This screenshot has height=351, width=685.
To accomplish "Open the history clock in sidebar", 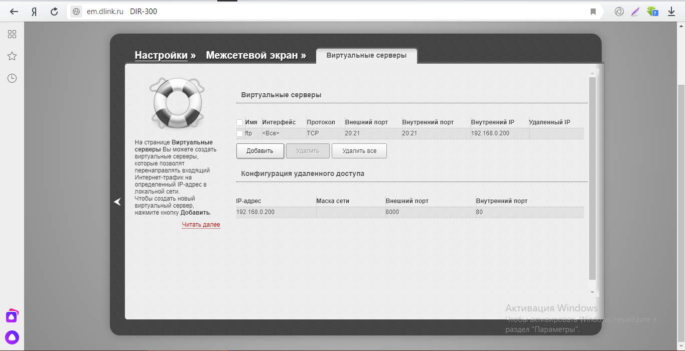I will click(12, 78).
